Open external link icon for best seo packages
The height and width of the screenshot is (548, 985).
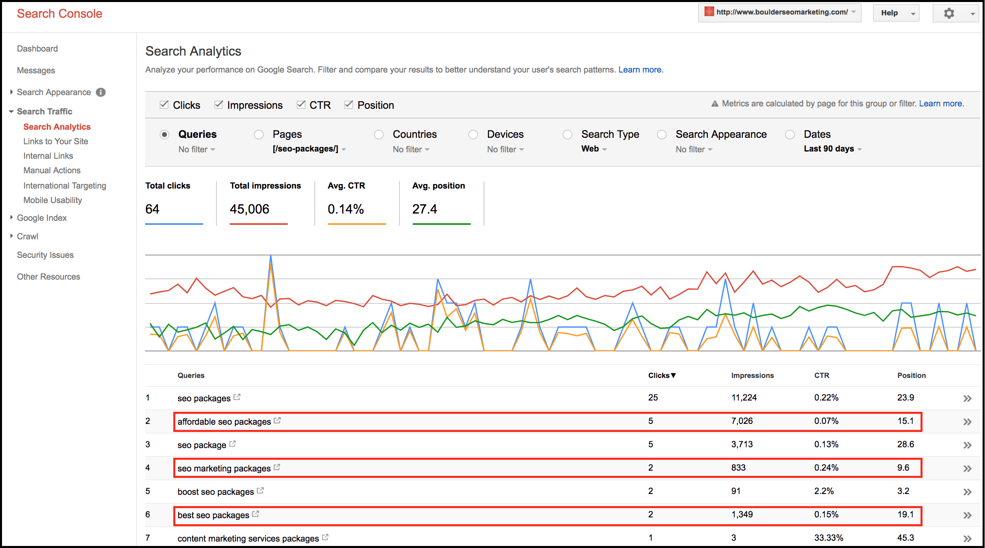tap(256, 514)
